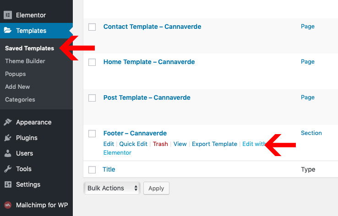
Task: Check the Contact Template – Cannaverde checkbox
Action: click(92, 27)
